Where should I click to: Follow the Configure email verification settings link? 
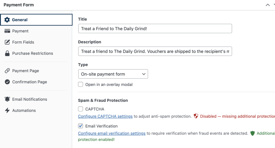(x=112, y=133)
